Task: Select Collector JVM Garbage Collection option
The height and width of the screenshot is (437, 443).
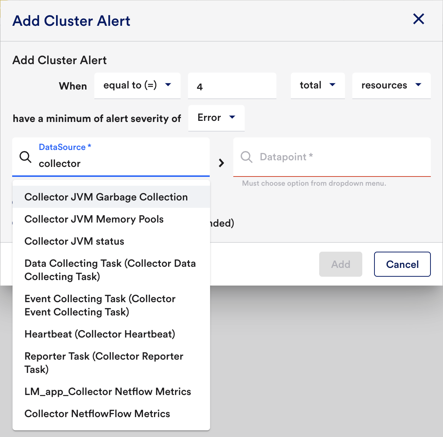Action: click(x=106, y=197)
